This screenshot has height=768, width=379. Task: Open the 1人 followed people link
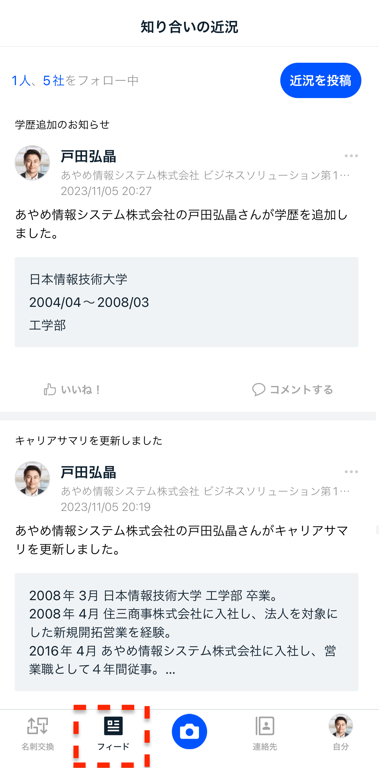21,80
